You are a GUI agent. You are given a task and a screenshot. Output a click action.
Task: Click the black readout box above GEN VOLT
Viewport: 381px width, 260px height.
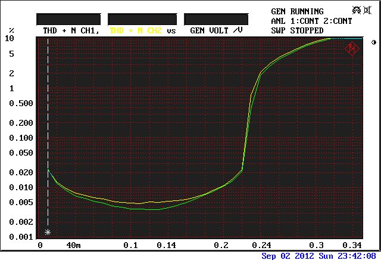(216, 19)
